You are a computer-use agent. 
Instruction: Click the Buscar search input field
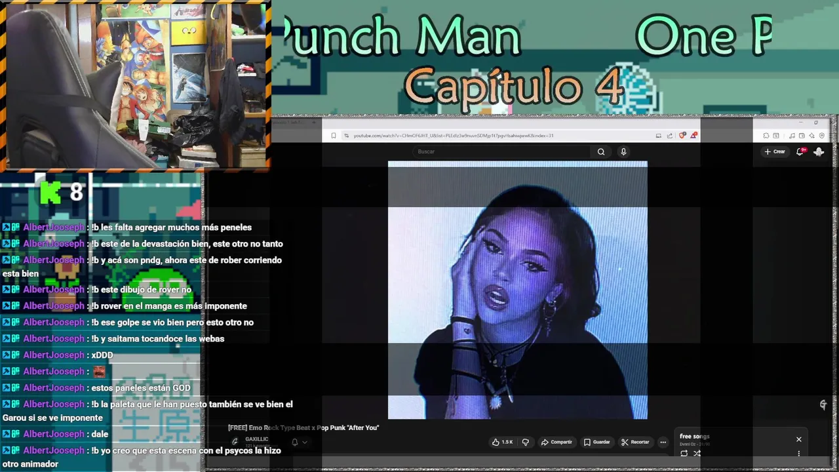click(502, 151)
